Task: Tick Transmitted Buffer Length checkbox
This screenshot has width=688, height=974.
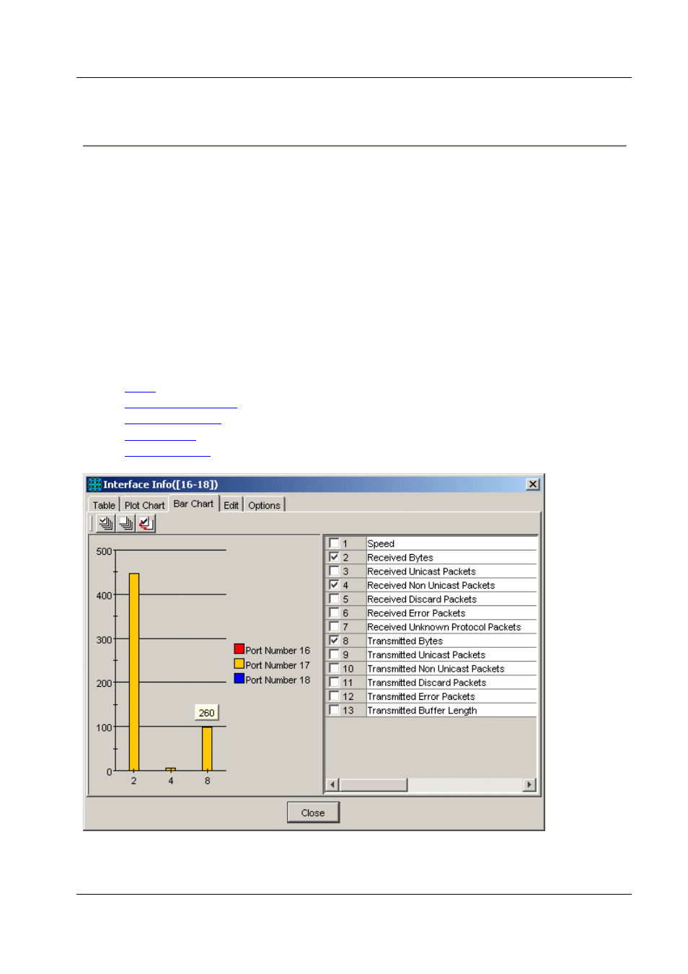Action: pyautogui.click(x=334, y=710)
